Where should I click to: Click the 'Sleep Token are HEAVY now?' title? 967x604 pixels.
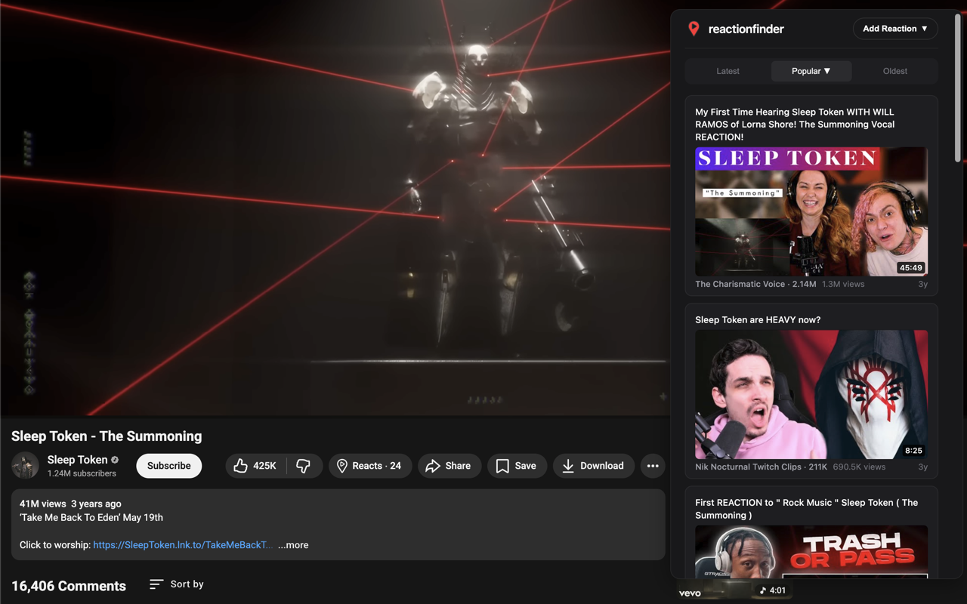758,320
